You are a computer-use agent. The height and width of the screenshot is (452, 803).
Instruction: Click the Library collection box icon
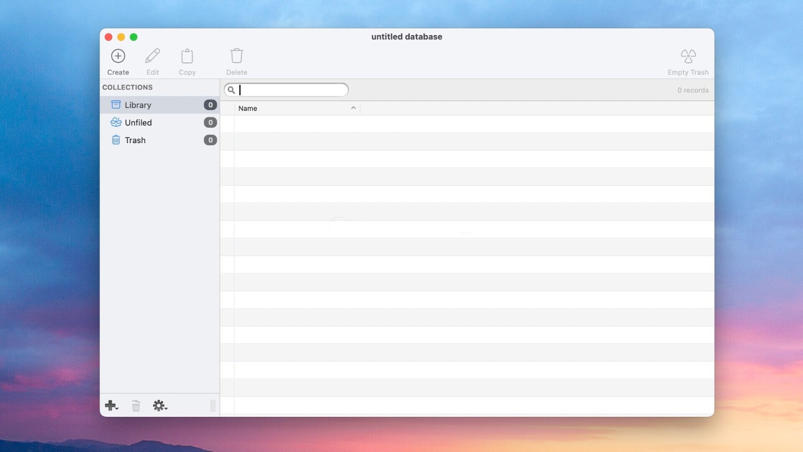pyautogui.click(x=116, y=104)
